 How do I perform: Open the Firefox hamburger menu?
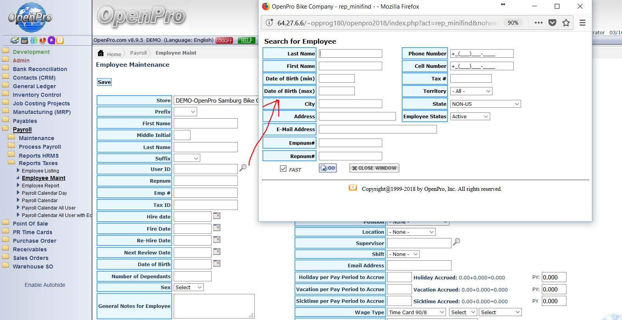[582, 23]
